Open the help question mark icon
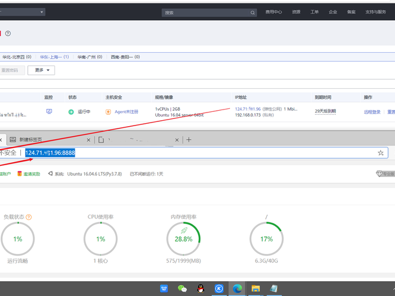Screen dimensions: 395x296 (x=8, y=33)
